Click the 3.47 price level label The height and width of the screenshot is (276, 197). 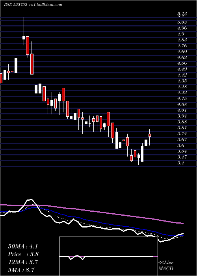(182, 157)
